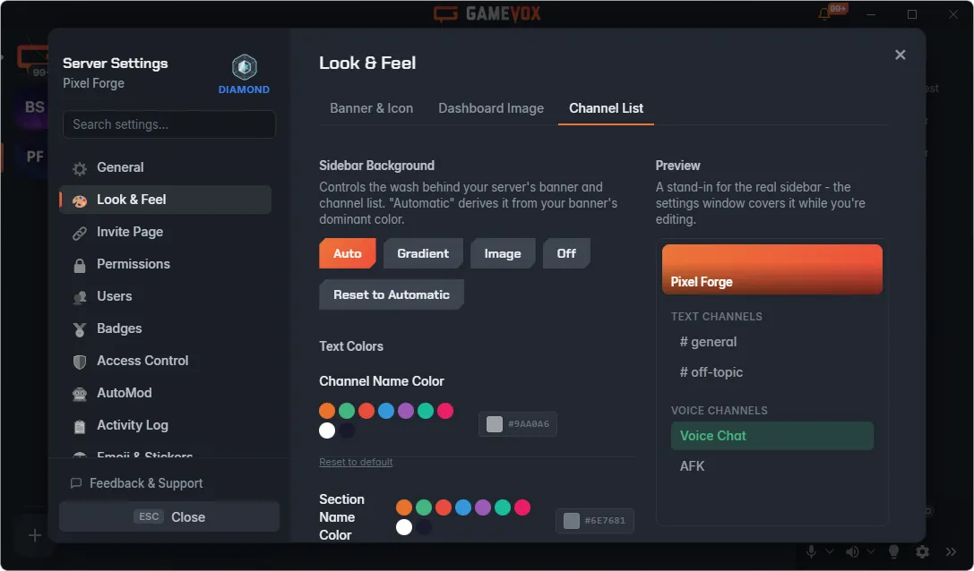Viewport: 974px width, 571px height.
Task: Click Reset to default link
Action: 356,462
